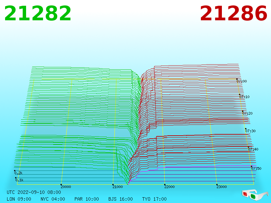The height and width of the screenshot is (203, 271).
Task: Click the TYO 17:00 clock text
Action: click(x=154, y=199)
